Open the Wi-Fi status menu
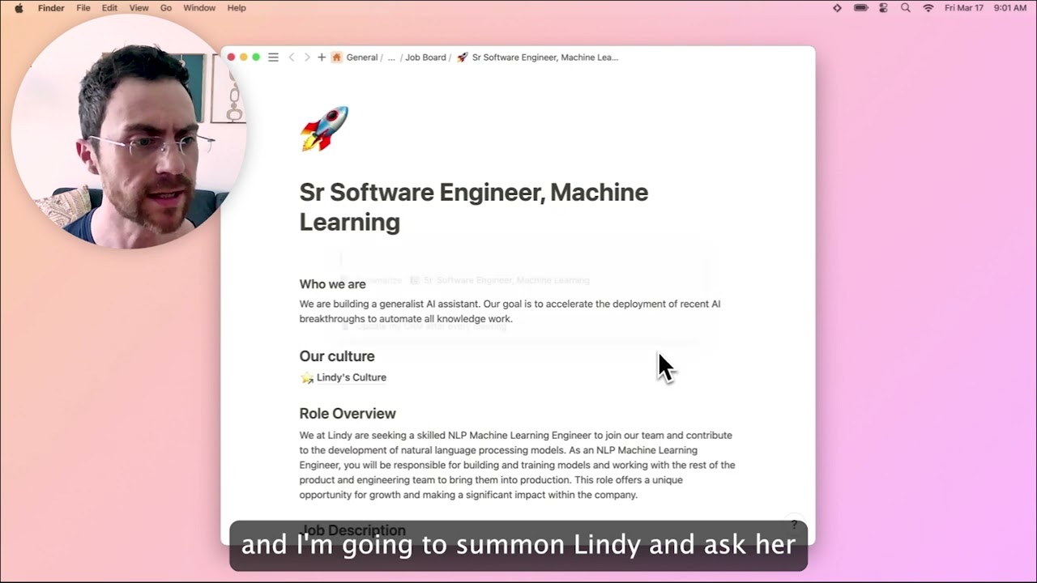 click(928, 8)
